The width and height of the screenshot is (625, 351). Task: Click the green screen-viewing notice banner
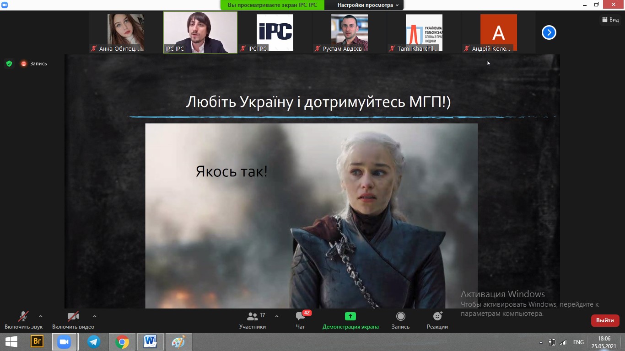pos(272,5)
